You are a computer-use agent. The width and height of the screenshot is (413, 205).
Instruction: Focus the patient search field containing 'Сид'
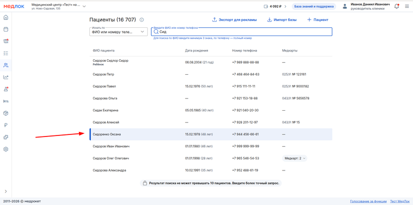point(242,32)
